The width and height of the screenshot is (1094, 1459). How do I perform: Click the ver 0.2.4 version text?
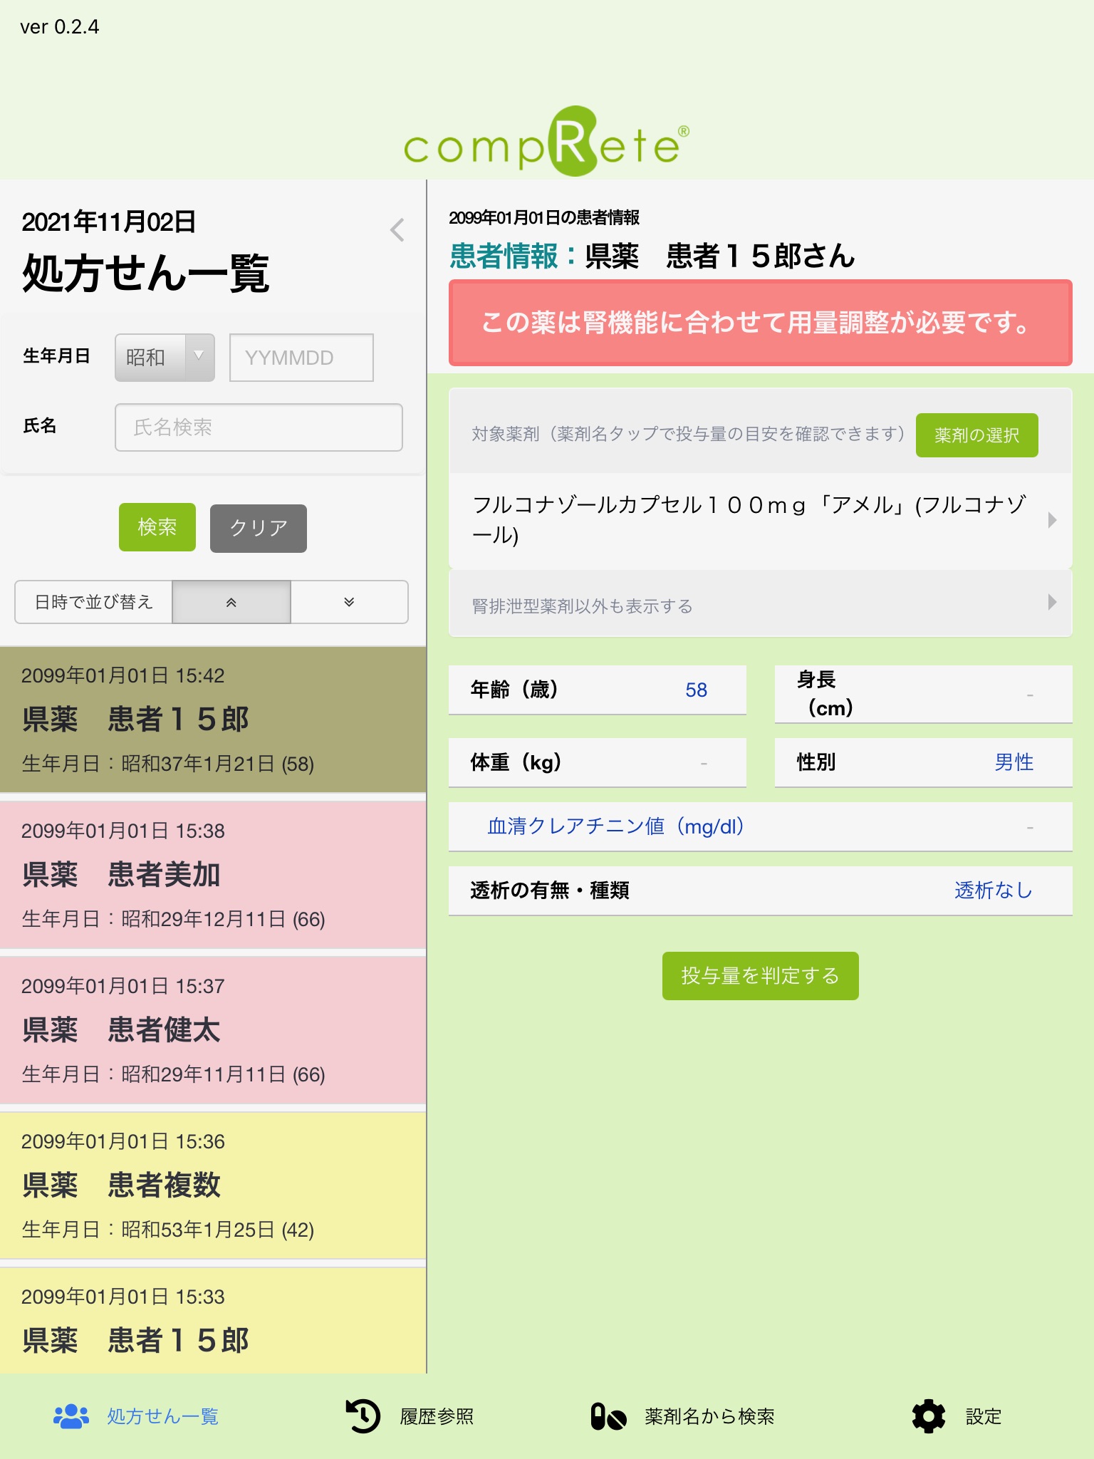60,27
